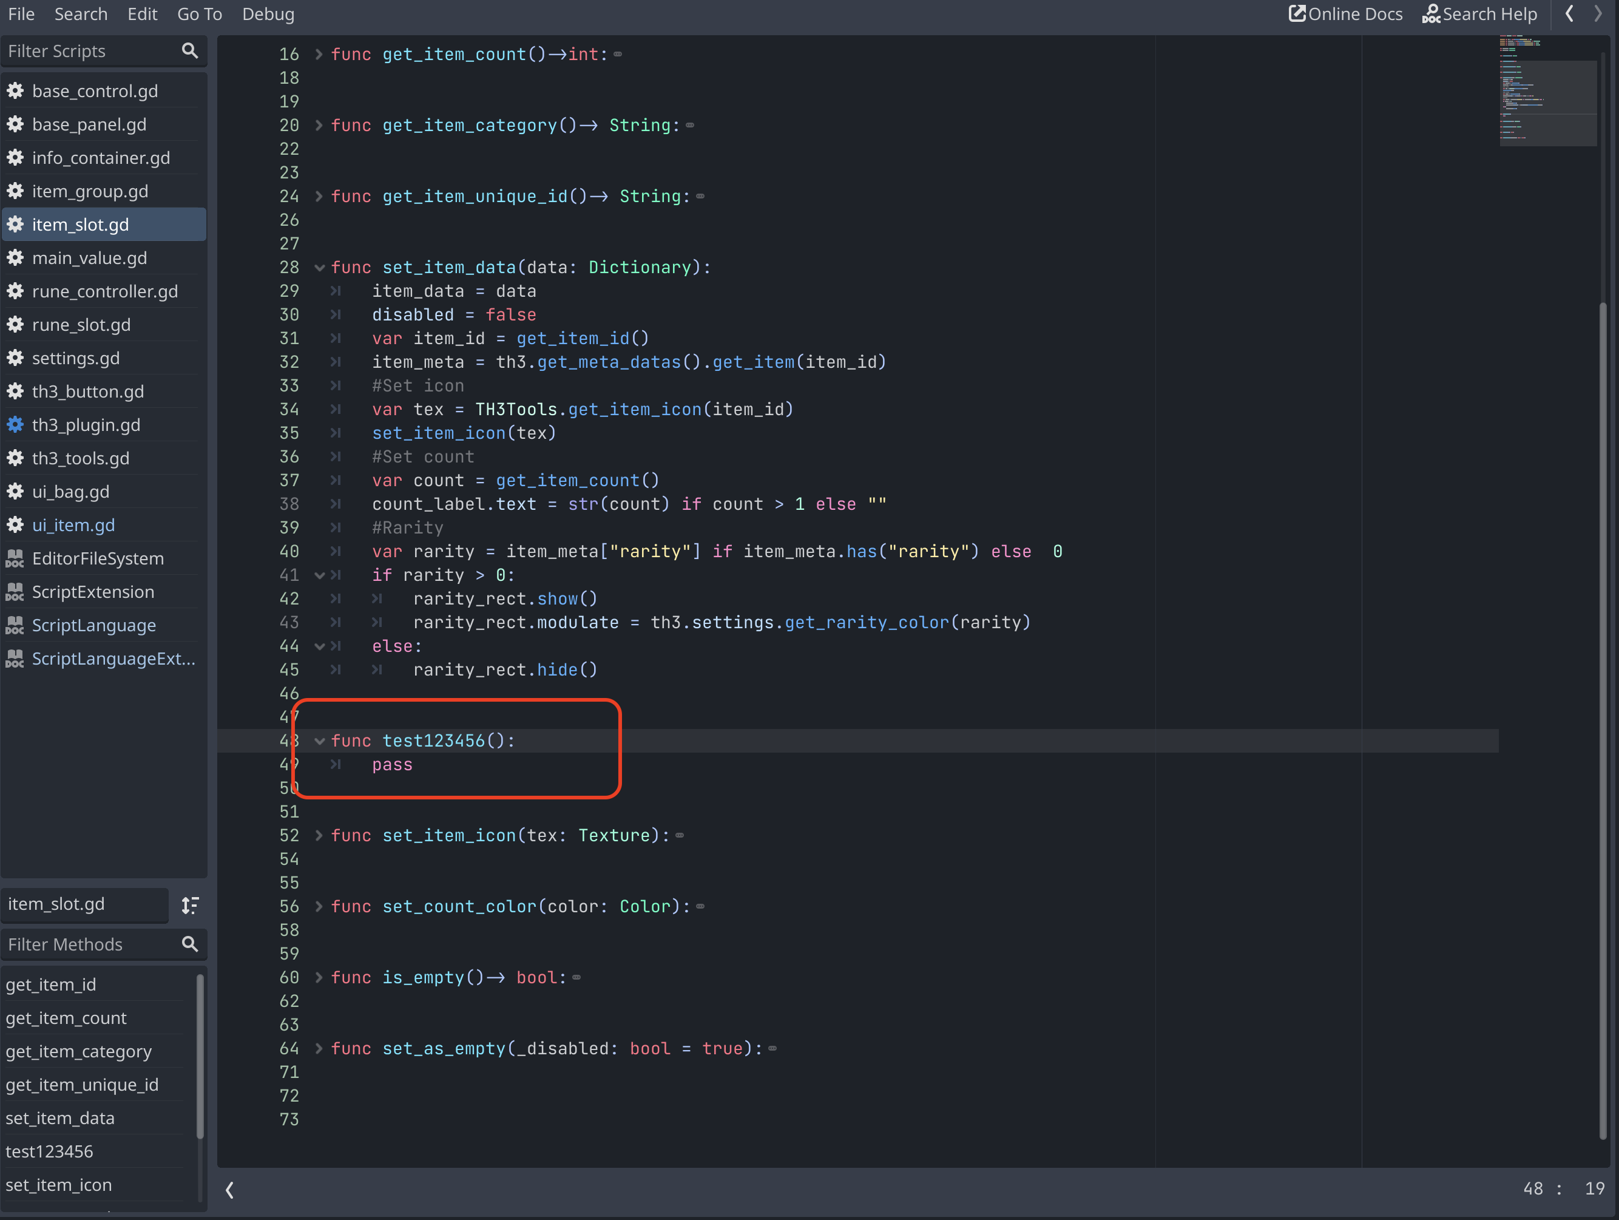Click the code minimap overview
This screenshot has height=1220, width=1619.
(1547, 92)
